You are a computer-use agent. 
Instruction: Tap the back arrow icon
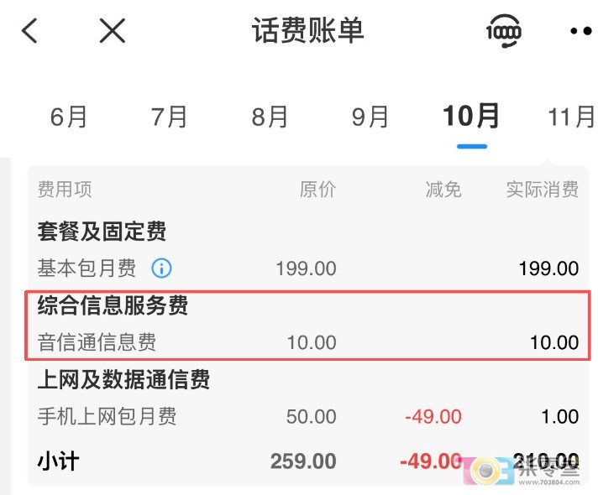pos(30,31)
